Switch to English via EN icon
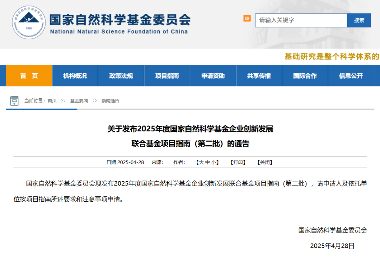 pyautogui.click(x=247, y=18)
